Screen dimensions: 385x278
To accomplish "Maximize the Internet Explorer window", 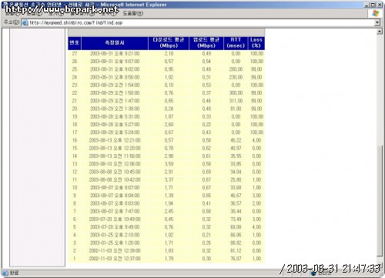I will coord(373,5).
